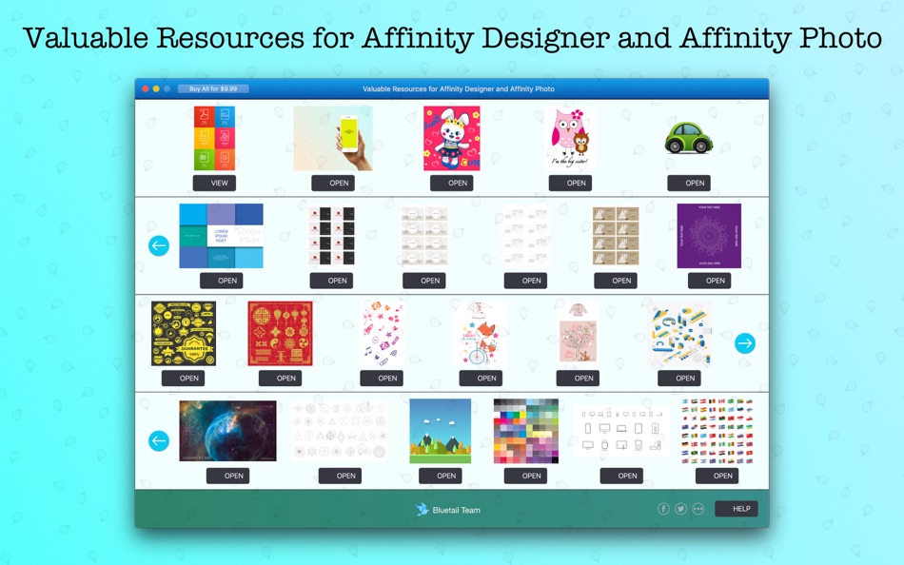Click OPEN under the bunny illustration
The width and height of the screenshot is (904, 565).
pos(452,183)
